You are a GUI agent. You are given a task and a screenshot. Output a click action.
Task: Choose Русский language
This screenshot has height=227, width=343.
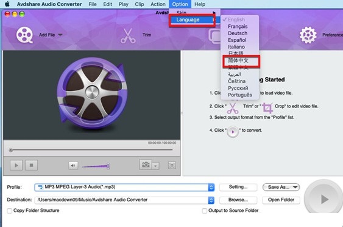pos(238,88)
